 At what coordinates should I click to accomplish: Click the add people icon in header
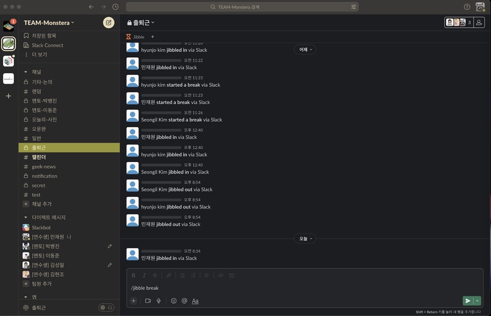point(478,22)
